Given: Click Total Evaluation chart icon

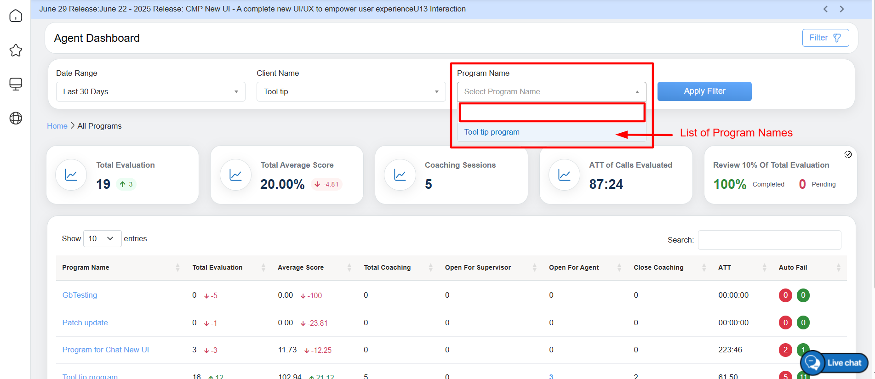Looking at the screenshot, I should tap(71, 175).
